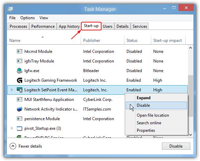Viewport: 200px width, 161px height.
Task: Maximize the Task Manager window
Action: coord(174,8)
